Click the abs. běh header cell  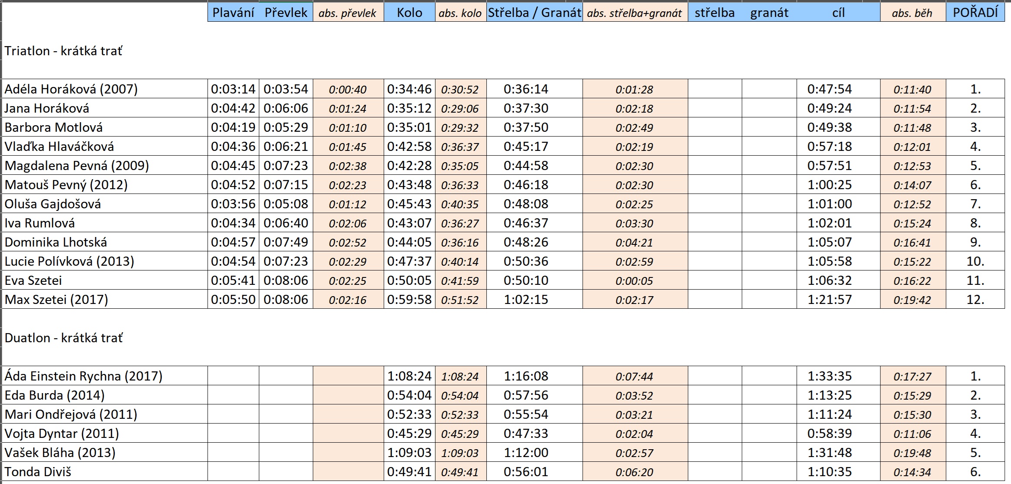(912, 13)
